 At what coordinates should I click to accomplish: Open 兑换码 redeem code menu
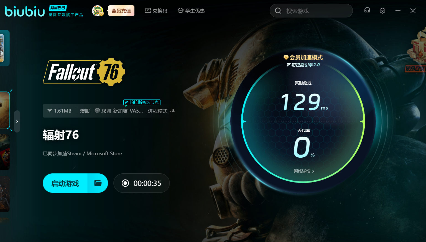pyautogui.click(x=156, y=11)
